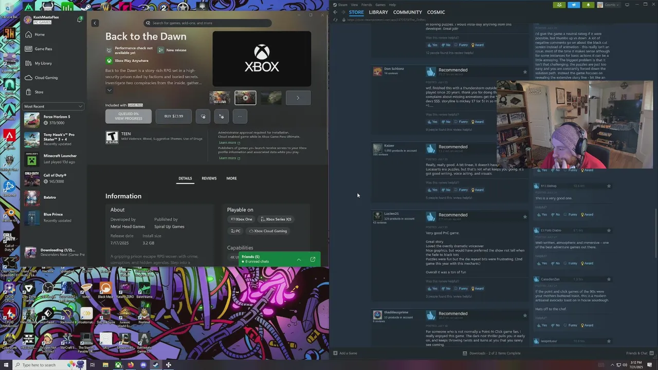Open Discord from the taskbar
Viewport: 658px width, 370px height.
pyautogui.click(x=143, y=365)
